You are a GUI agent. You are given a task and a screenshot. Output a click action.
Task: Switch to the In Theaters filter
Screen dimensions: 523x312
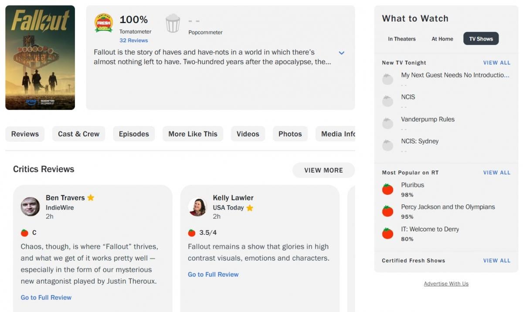click(401, 39)
